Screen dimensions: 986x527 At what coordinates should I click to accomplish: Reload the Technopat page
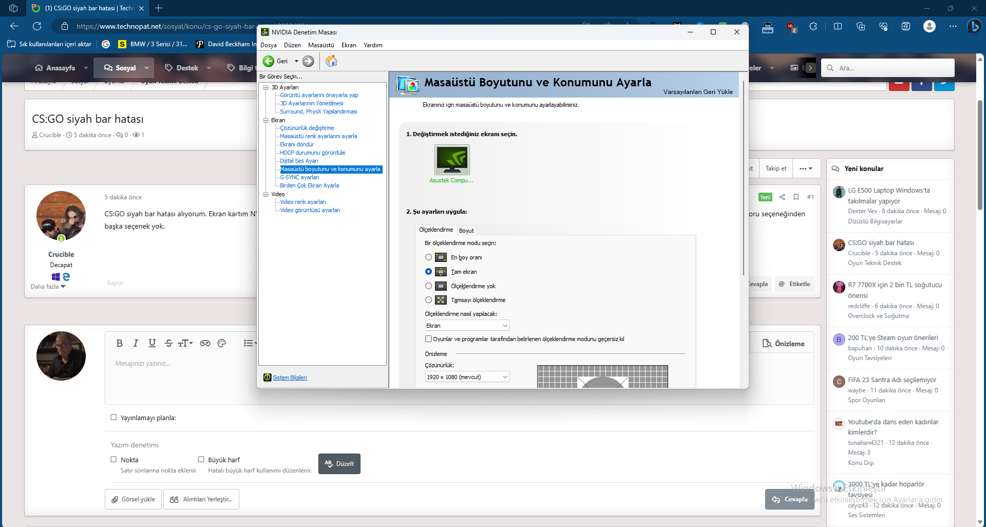click(x=37, y=26)
